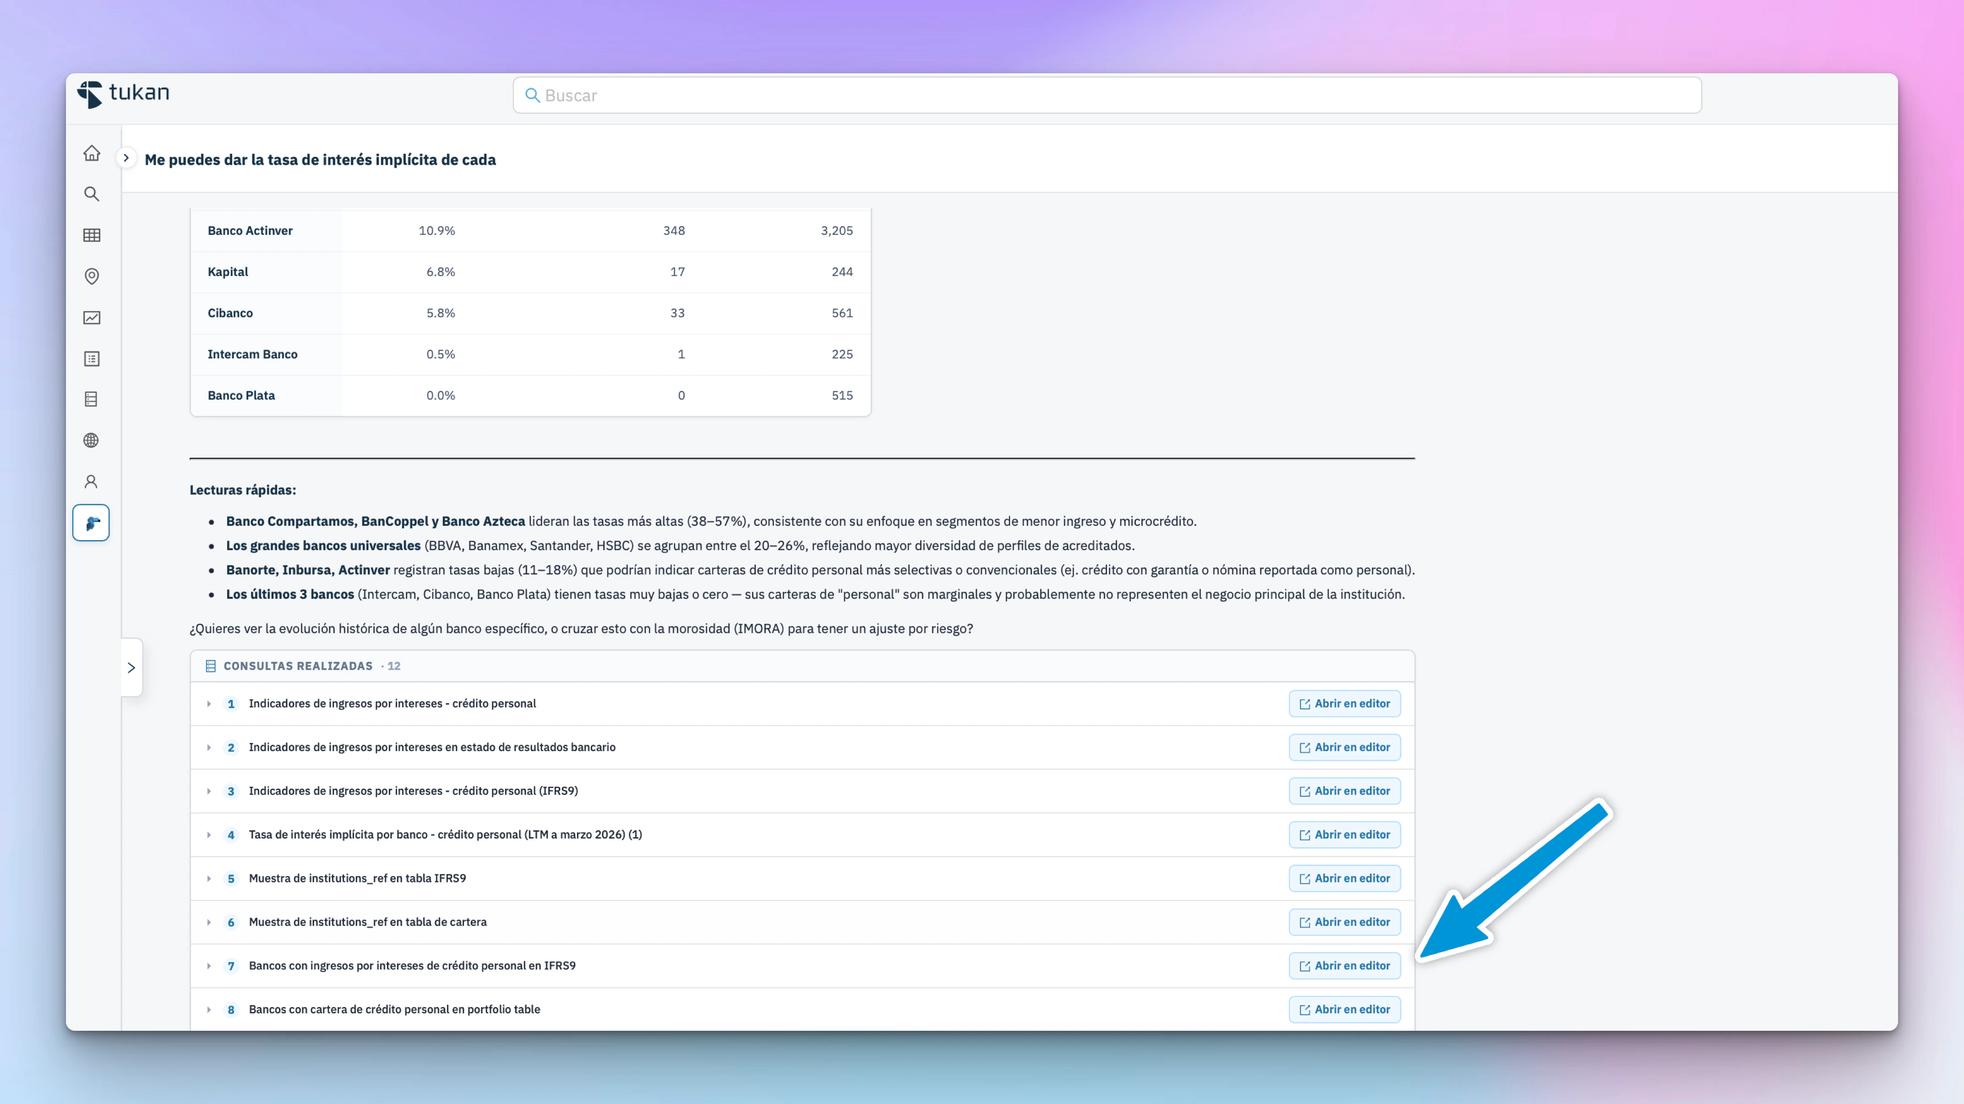1964x1104 pixels.
Task: Select the 'Intercam Banco' row label
Action: click(x=252, y=354)
